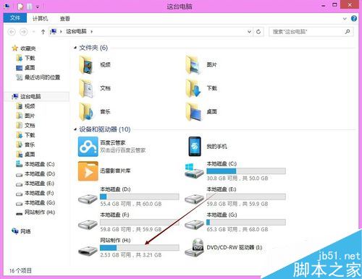Image resolution: width=362 pixels, height=279 pixels.
Task: Select the DVD/CD-RW 驱动器 (I:) icon
Action: (x=194, y=247)
